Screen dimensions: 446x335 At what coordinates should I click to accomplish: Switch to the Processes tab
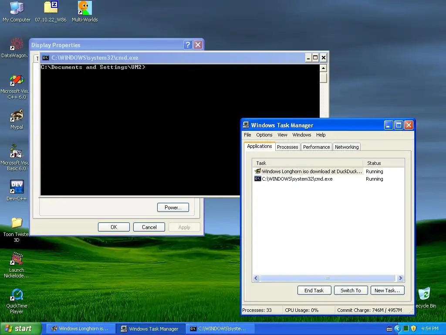point(287,147)
